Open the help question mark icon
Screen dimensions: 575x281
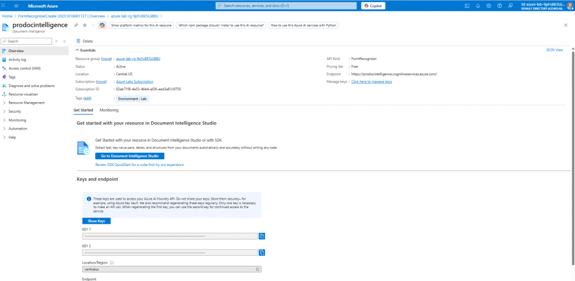[500, 6]
